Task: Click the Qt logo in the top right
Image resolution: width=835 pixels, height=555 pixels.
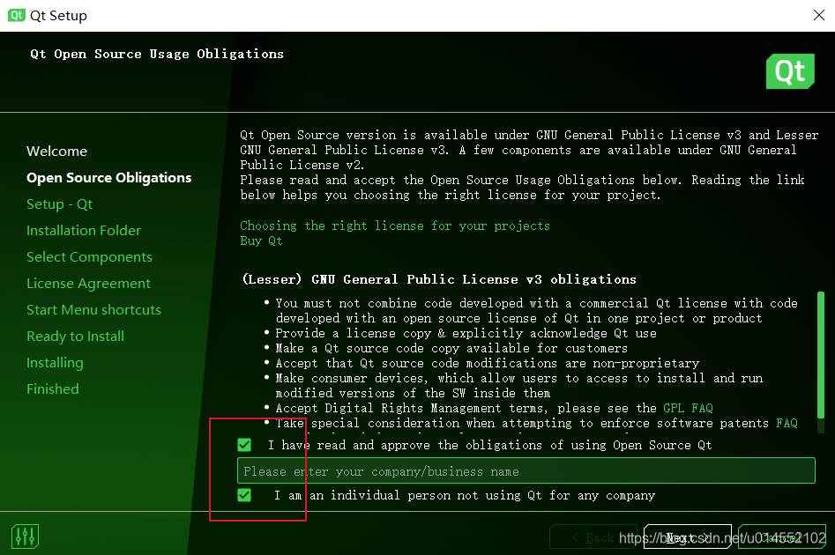Action: (790, 70)
